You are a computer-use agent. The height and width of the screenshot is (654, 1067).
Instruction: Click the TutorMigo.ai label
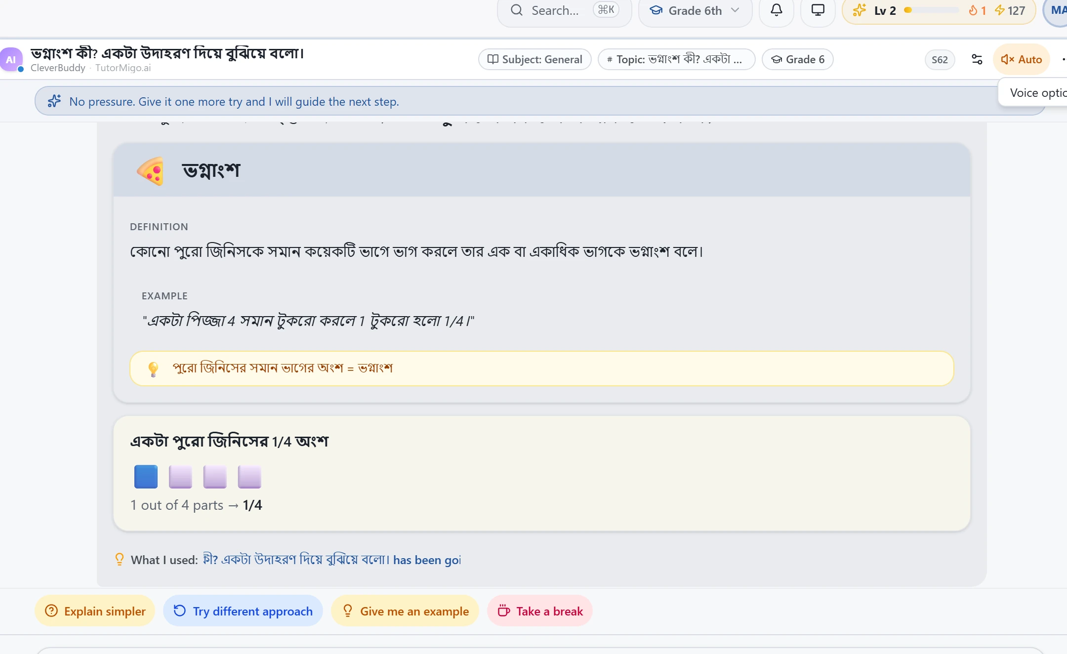point(123,68)
